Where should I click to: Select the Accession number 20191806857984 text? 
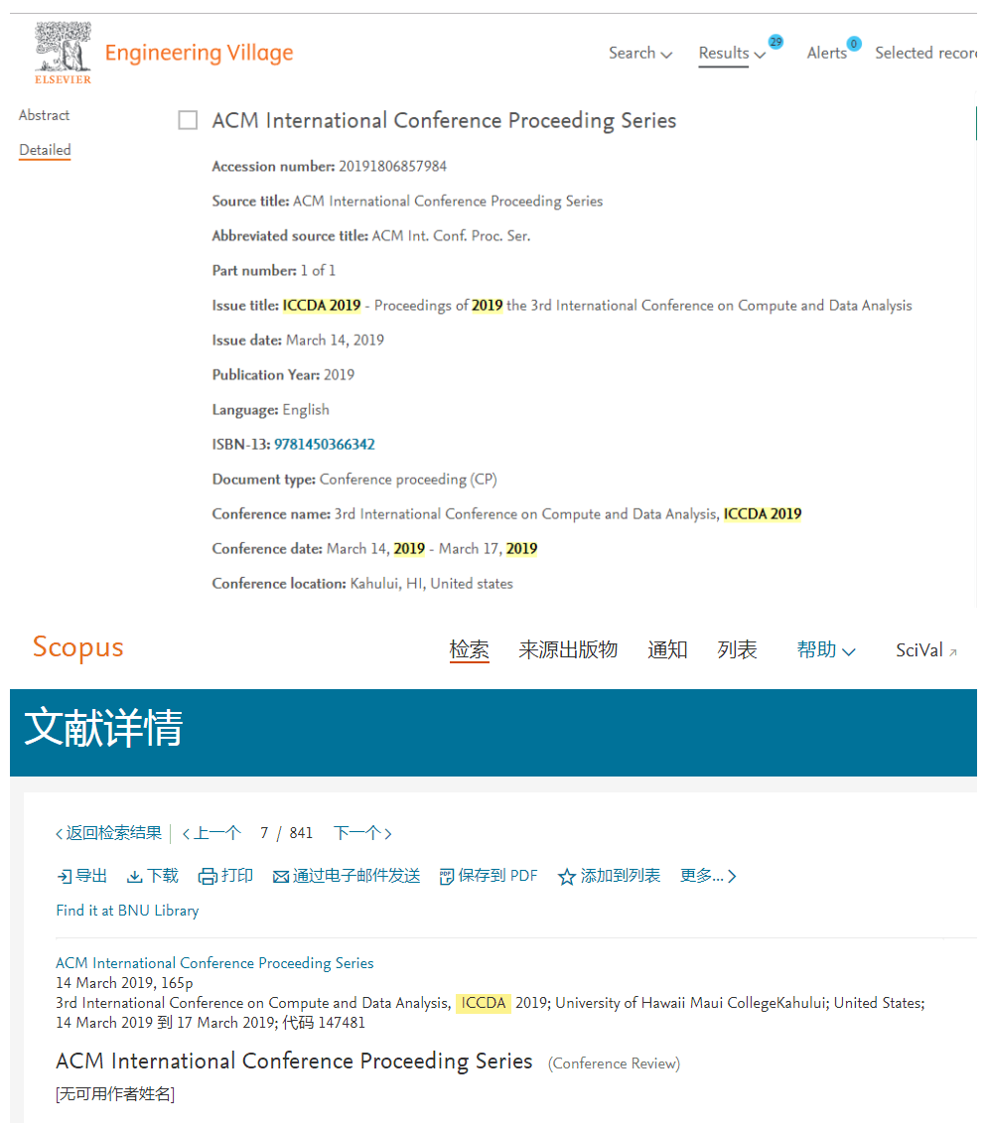392,166
